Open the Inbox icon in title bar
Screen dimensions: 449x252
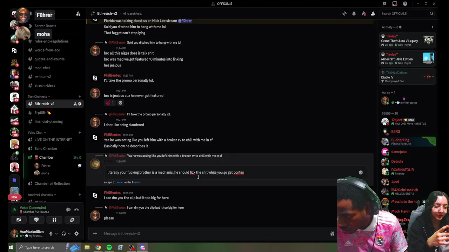click(x=395, y=4)
